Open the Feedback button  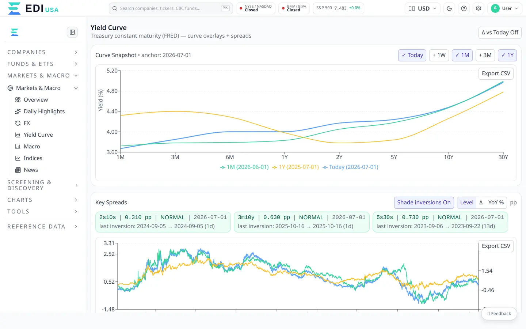pos(499,314)
